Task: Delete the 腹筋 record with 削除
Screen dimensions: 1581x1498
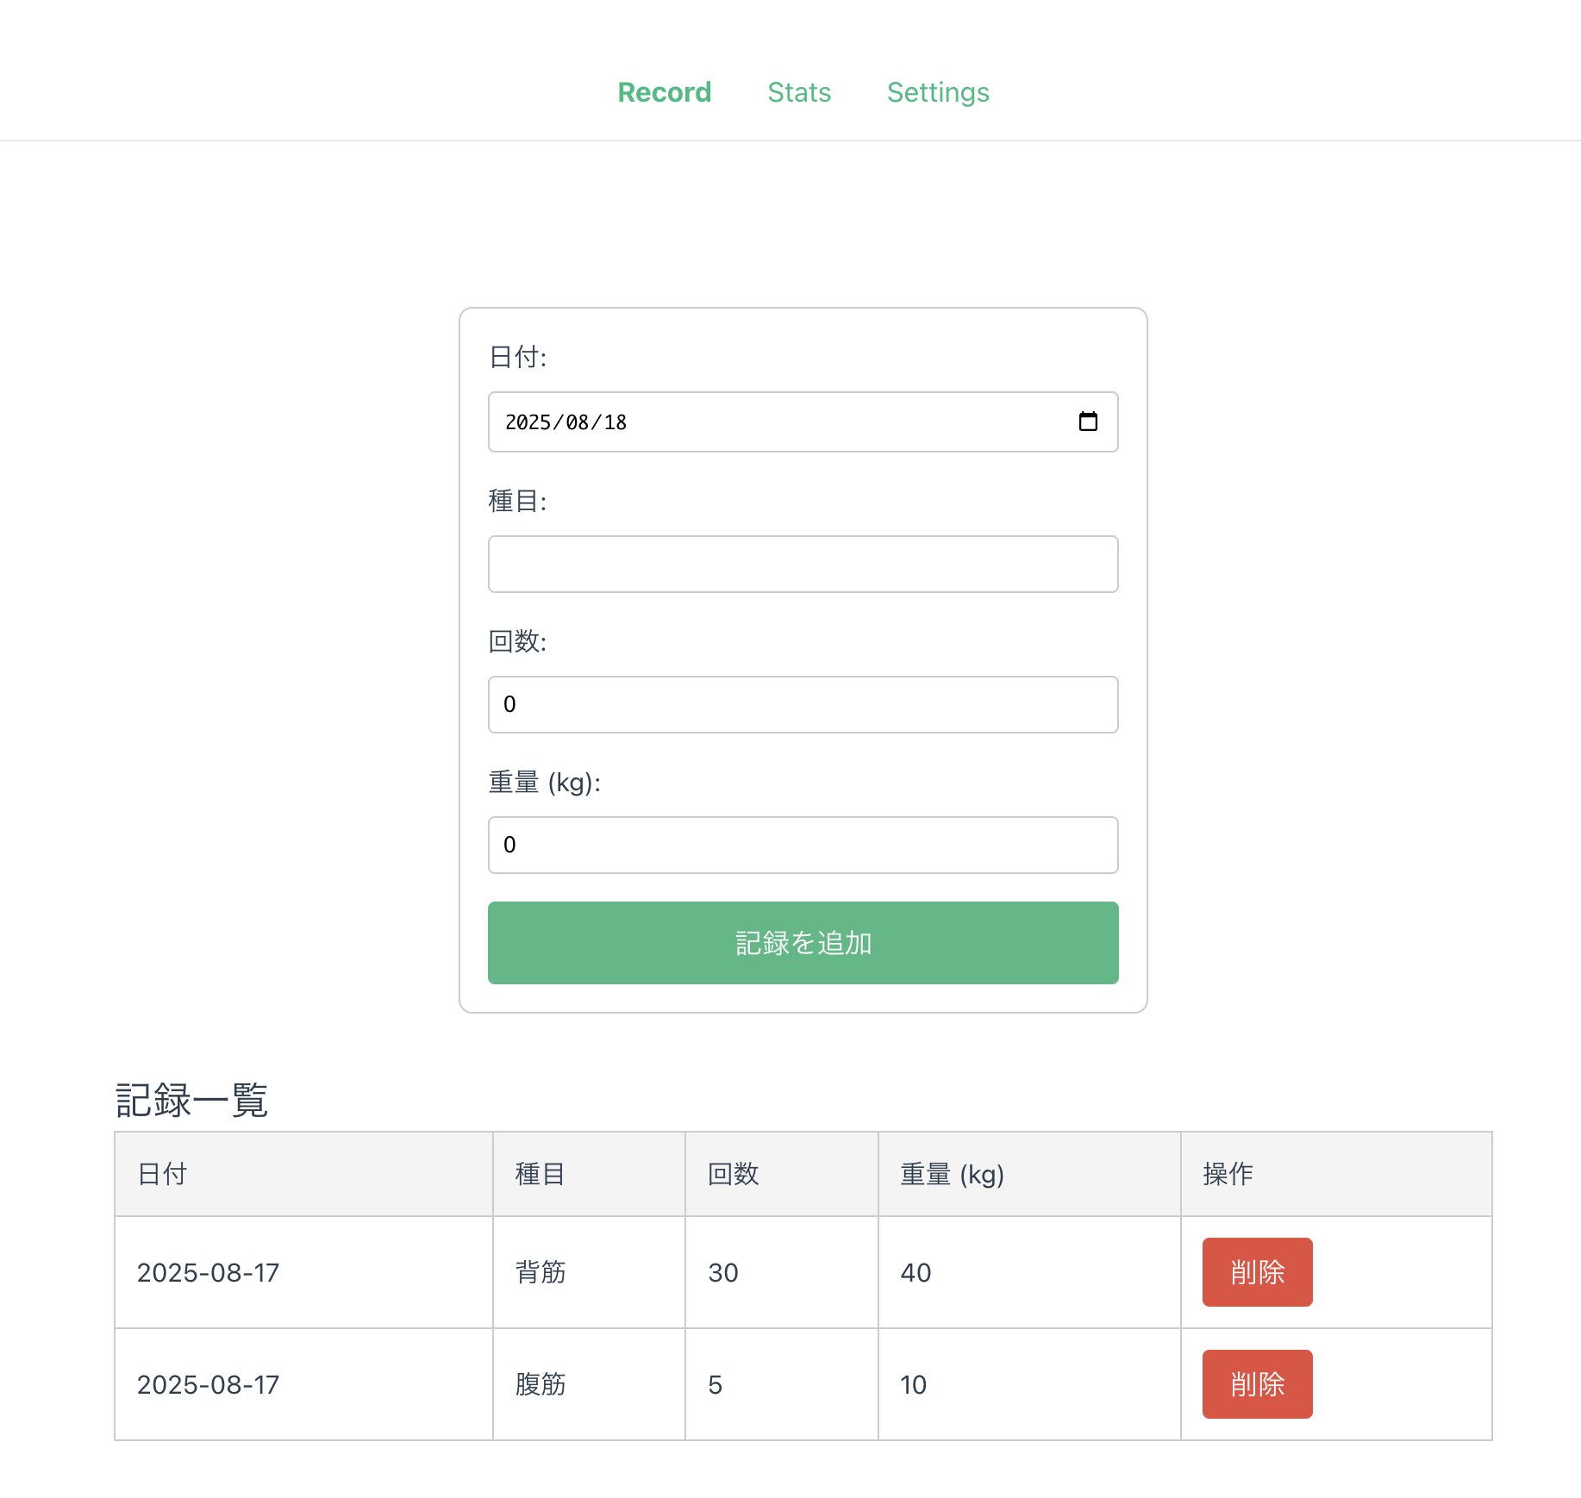Action: pyautogui.click(x=1257, y=1384)
